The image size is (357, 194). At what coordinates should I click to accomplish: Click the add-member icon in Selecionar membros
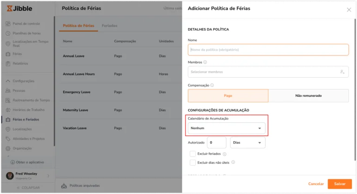coord(342,72)
